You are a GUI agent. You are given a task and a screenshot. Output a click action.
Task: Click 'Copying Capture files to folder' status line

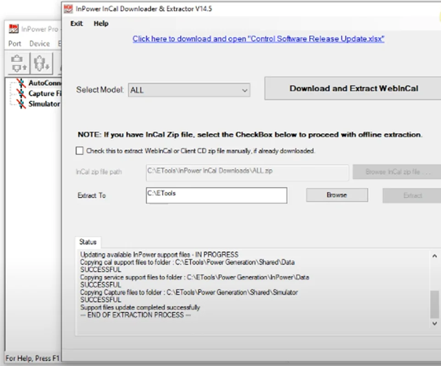tap(189, 292)
